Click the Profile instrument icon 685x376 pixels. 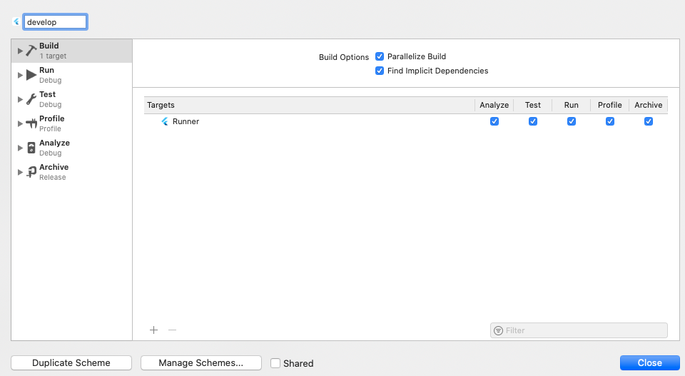point(31,123)
